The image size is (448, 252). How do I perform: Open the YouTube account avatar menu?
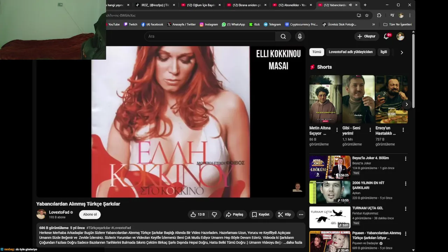(400, 36)
